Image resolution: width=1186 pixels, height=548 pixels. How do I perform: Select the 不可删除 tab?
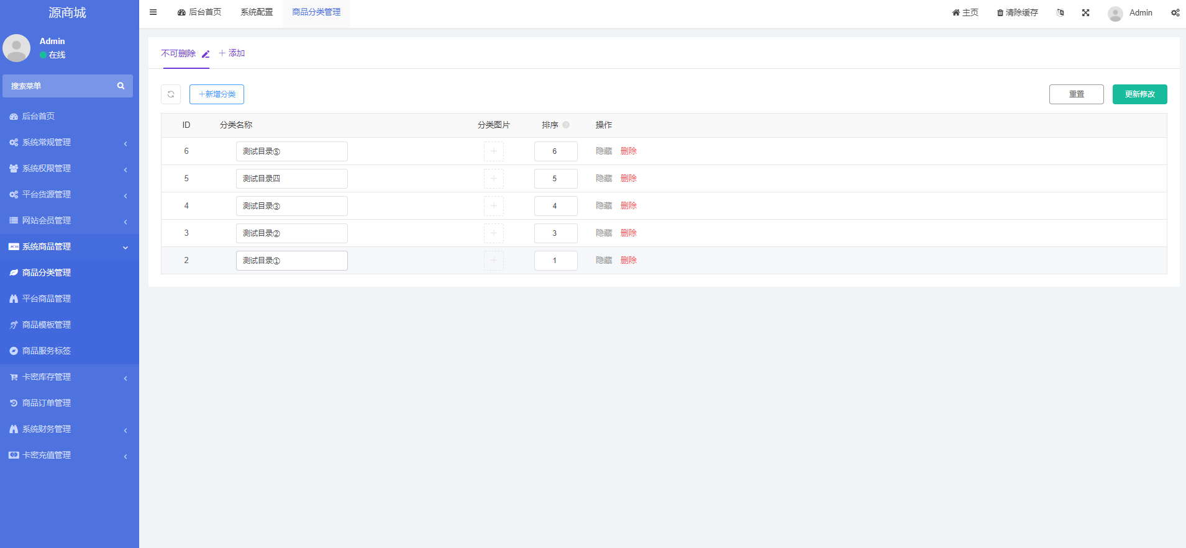(178, 53)
